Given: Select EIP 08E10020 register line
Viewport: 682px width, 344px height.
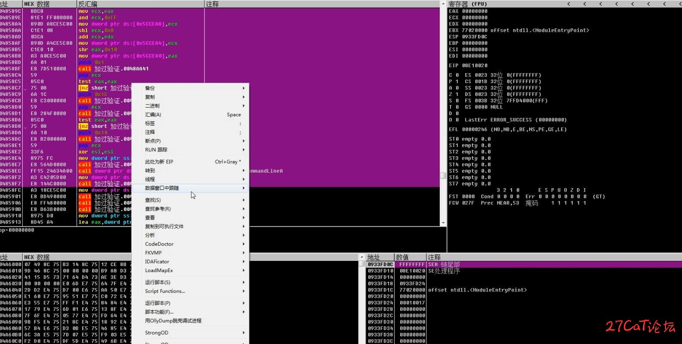Looking at the screenshot, I should tap(468, 65).
